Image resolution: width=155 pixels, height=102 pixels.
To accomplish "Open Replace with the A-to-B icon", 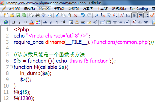I will (x=103, y=15).
